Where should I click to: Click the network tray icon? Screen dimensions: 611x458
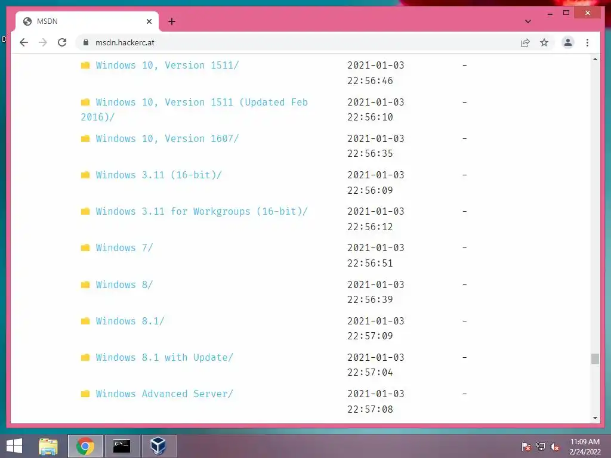(541, 446)
